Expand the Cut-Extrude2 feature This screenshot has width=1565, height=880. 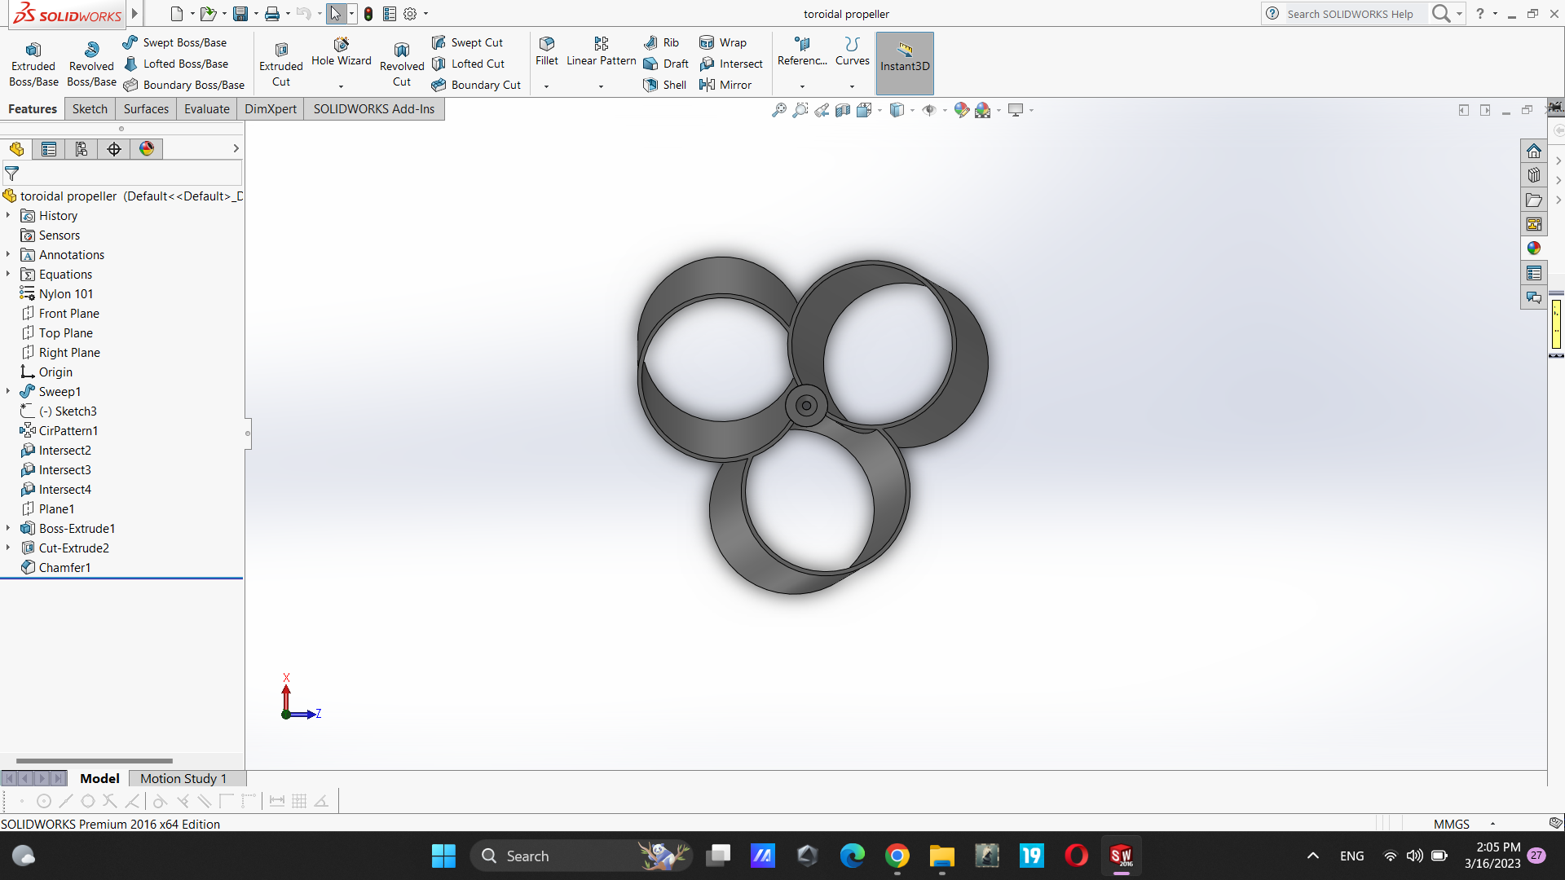pyautogui.click(x=8, y=548)
